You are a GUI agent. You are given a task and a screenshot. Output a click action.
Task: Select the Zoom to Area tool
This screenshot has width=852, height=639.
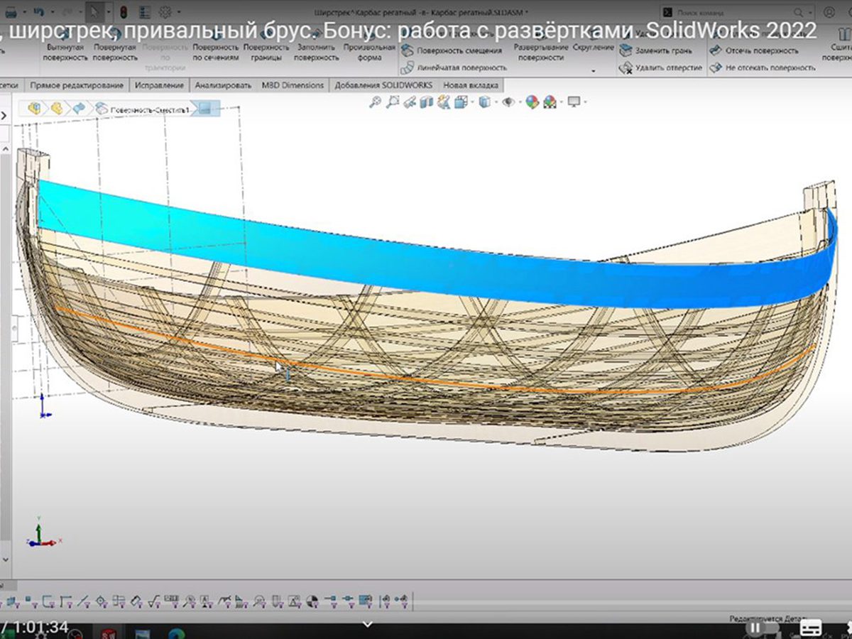click(x=393, y=102)
